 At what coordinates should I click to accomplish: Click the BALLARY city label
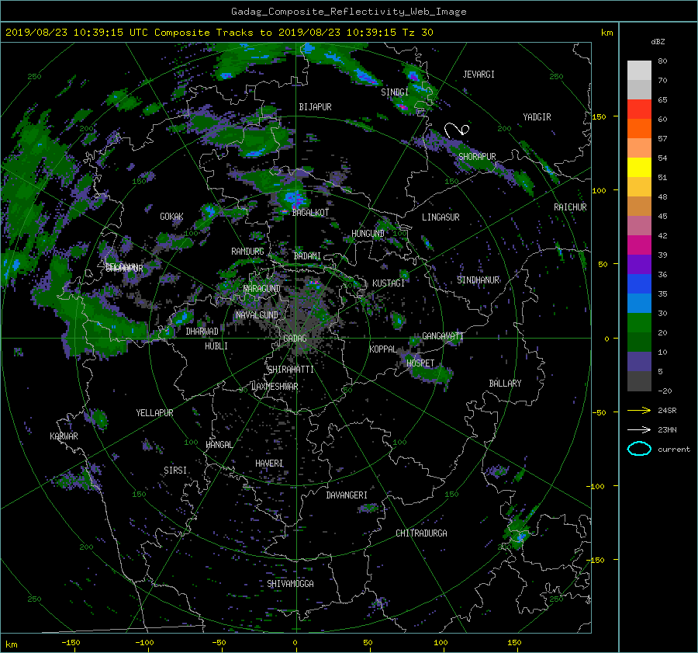[505, 384]
